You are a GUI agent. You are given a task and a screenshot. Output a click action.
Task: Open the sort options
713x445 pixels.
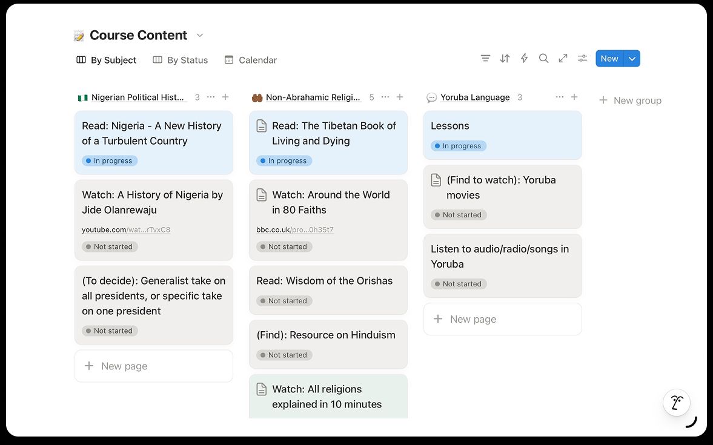505,58
